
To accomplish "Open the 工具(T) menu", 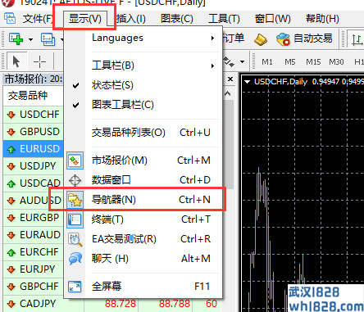I will coord(224,19).
